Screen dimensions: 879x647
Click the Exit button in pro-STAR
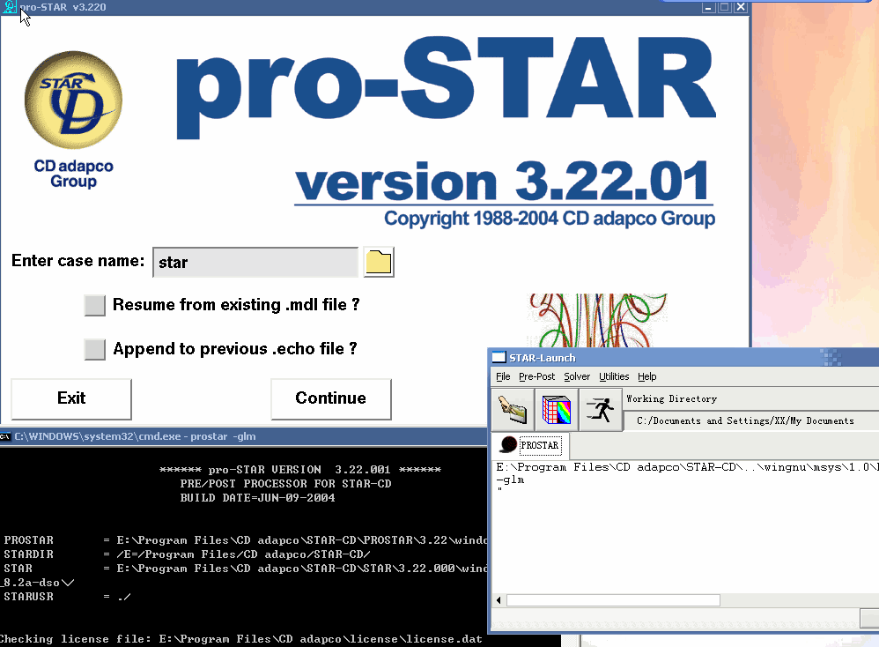coord(71,398)
